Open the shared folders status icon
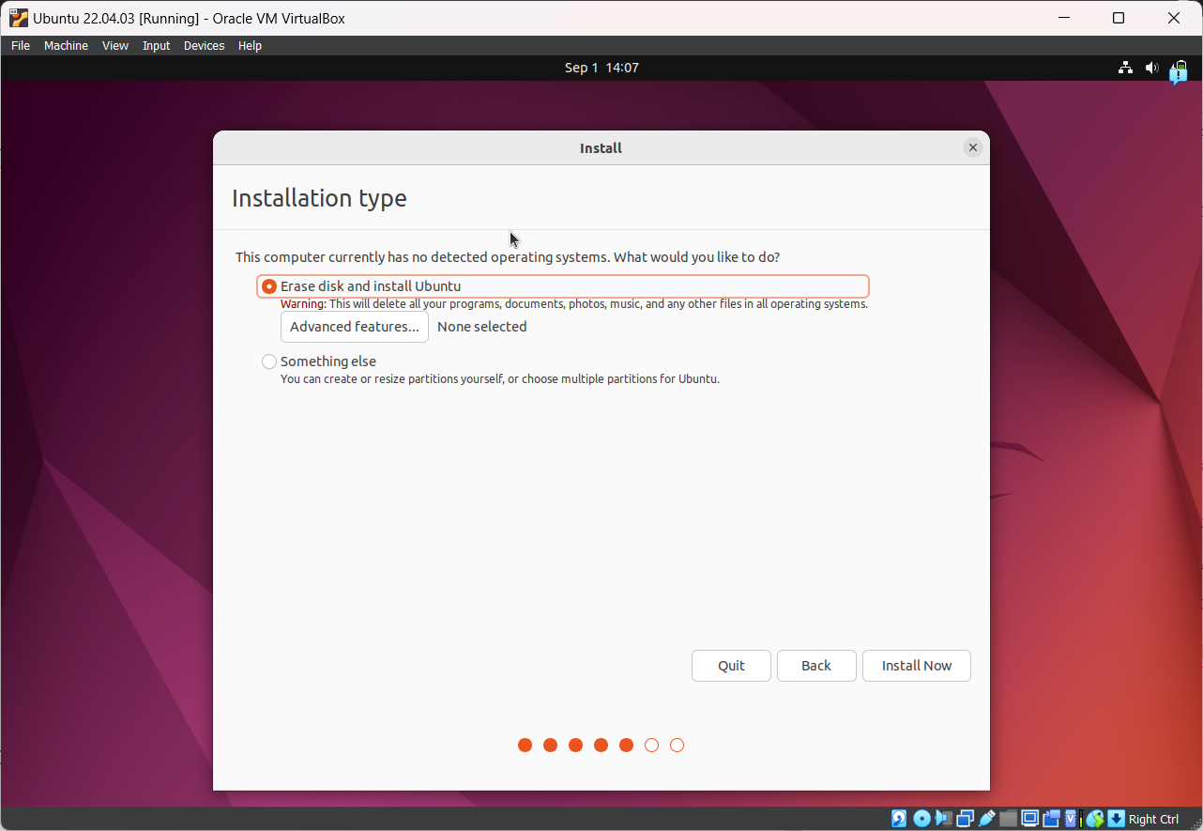This screenshot has width=1203, height=831. pyautogui.click(x=1008, y=819)
